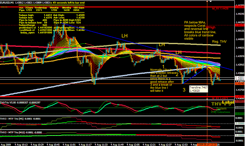Click the '4 Aug 11:49' time axis label

(x=117, y=144)
